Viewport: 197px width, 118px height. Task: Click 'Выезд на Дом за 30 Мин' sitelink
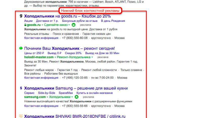tap(102, 53)
